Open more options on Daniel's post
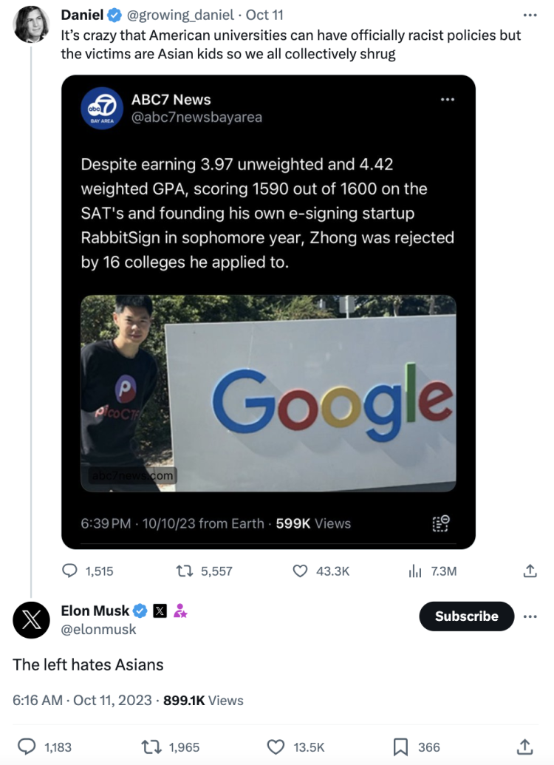554x765 pixels. [x=529, y=15]
